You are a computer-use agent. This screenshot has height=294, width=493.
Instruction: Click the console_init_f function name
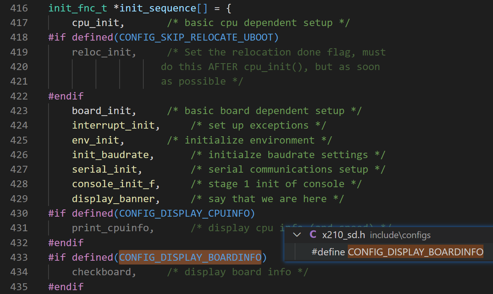coord(113,184)
